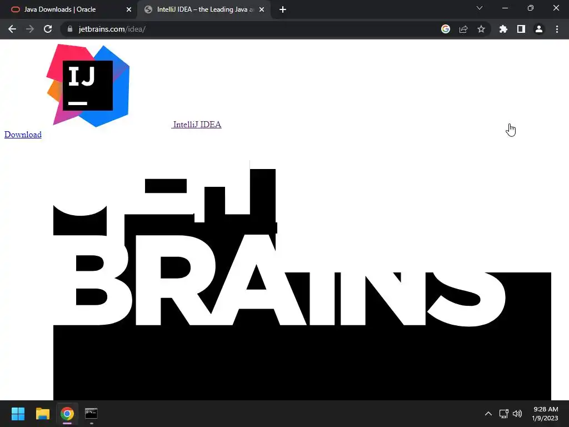Open network settings in tray

tap(503, 414)
